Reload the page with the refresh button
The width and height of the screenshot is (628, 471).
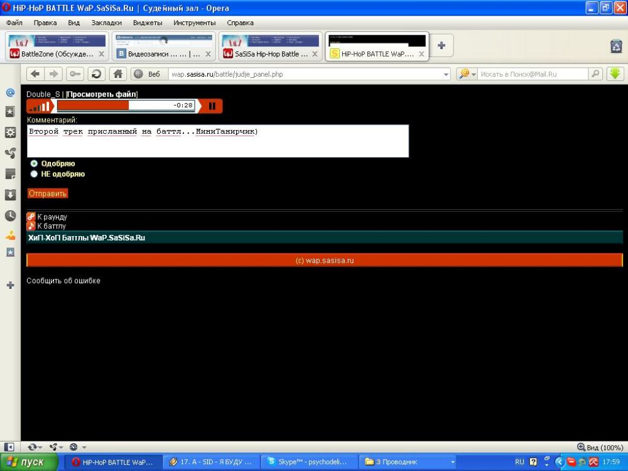tap(97, 74)
